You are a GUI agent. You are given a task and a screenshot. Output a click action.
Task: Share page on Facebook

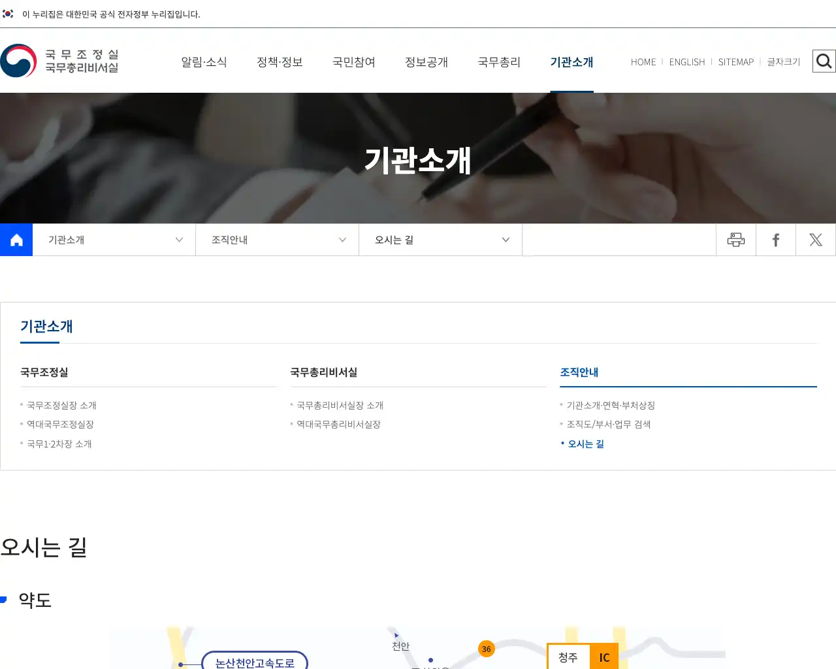[776, 240]
